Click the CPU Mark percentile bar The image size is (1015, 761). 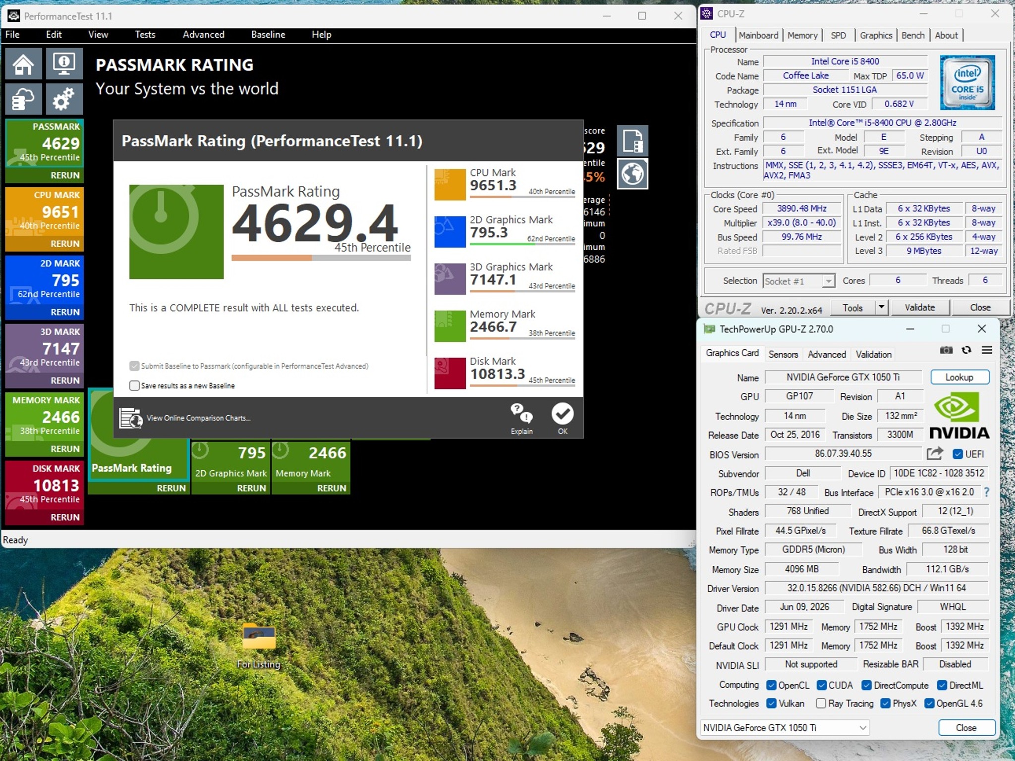click(x=522, y=197)
